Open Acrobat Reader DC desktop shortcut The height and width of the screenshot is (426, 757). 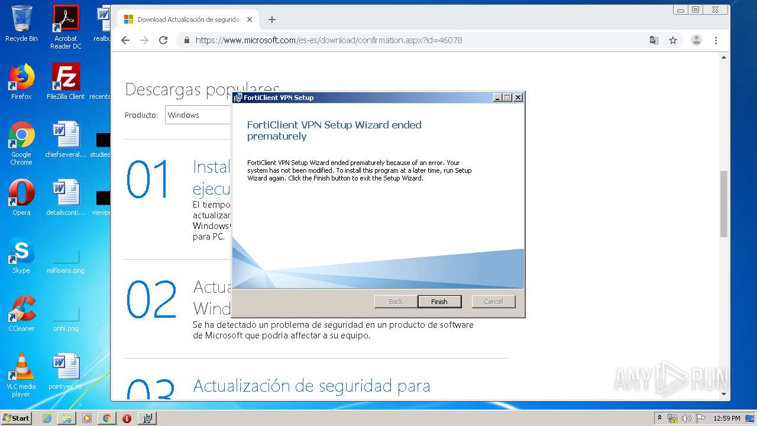point(66,27)
